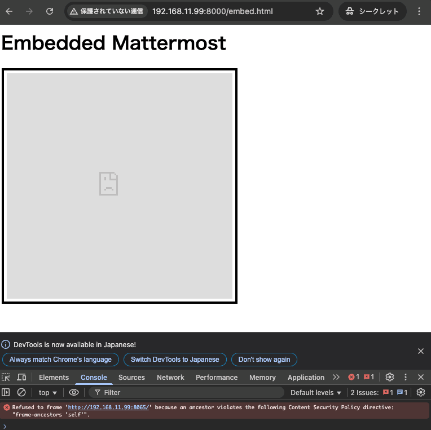Image resolution: width=431 pixels, height=430 pixels.
Task: Open the top JavaScript context dropdown
Action: click(47, 393)
